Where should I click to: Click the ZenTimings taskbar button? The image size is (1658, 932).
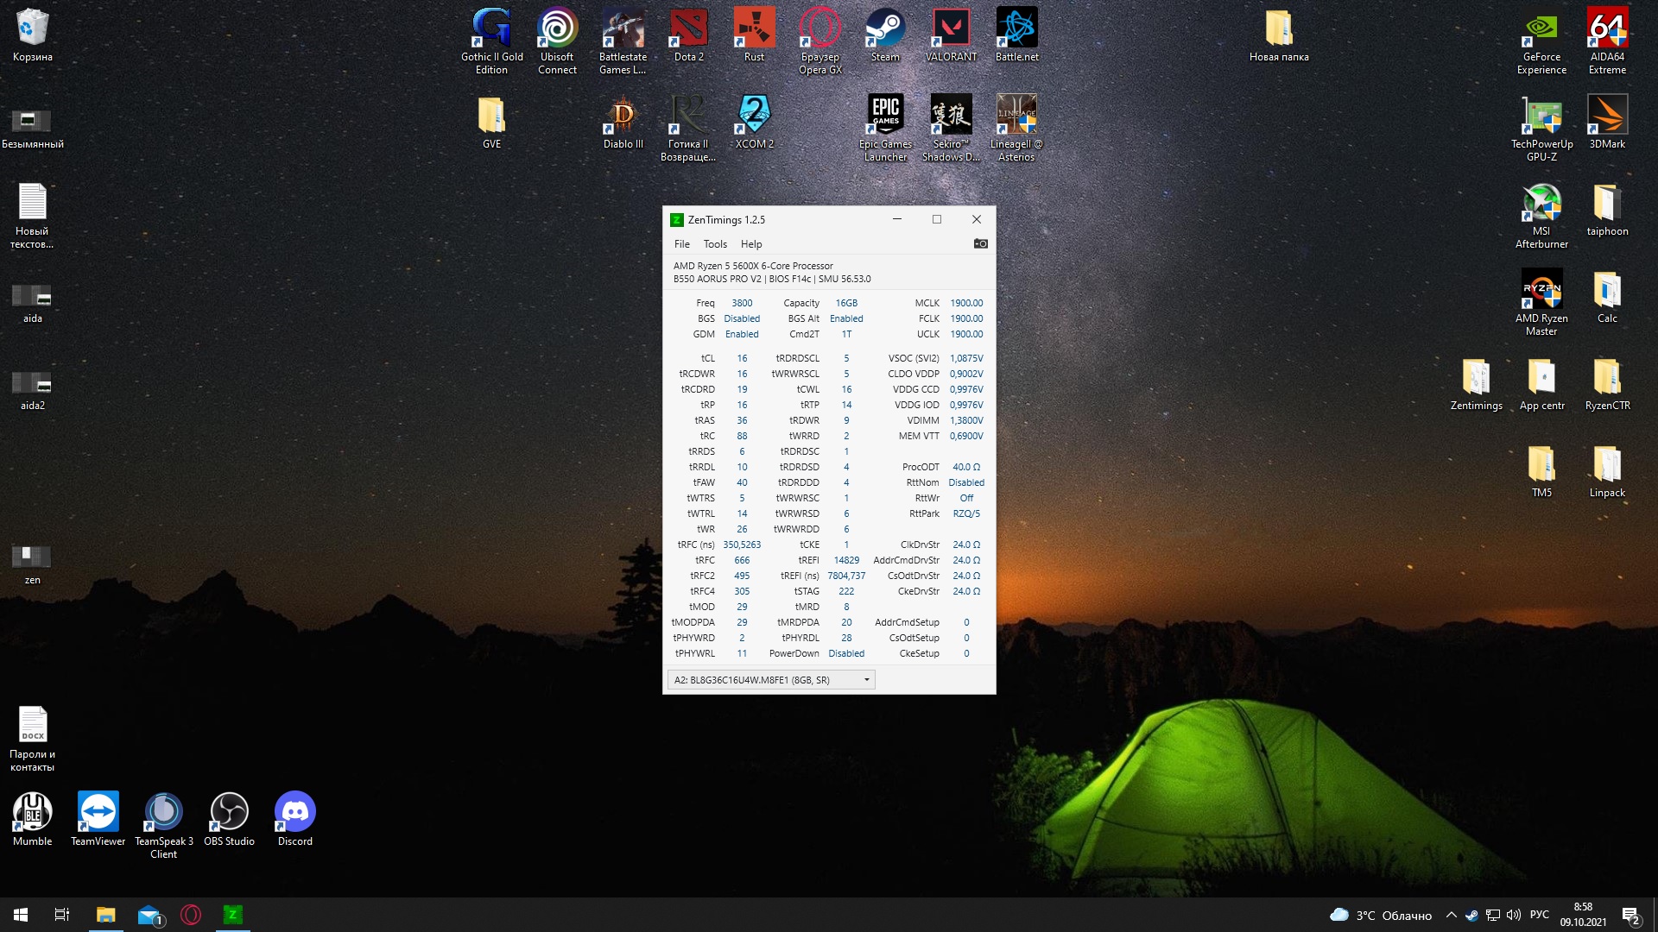pyautogui.click(x=232, y=915)
